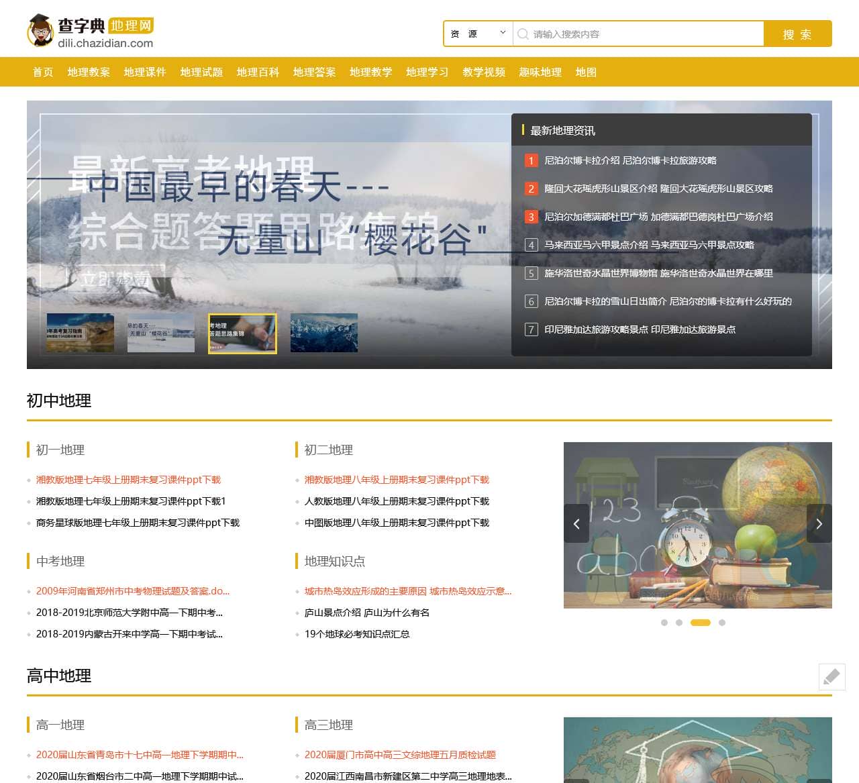Open the 资源 search category dropdown
Screen dimensions: 859x783
coord(478,34)
